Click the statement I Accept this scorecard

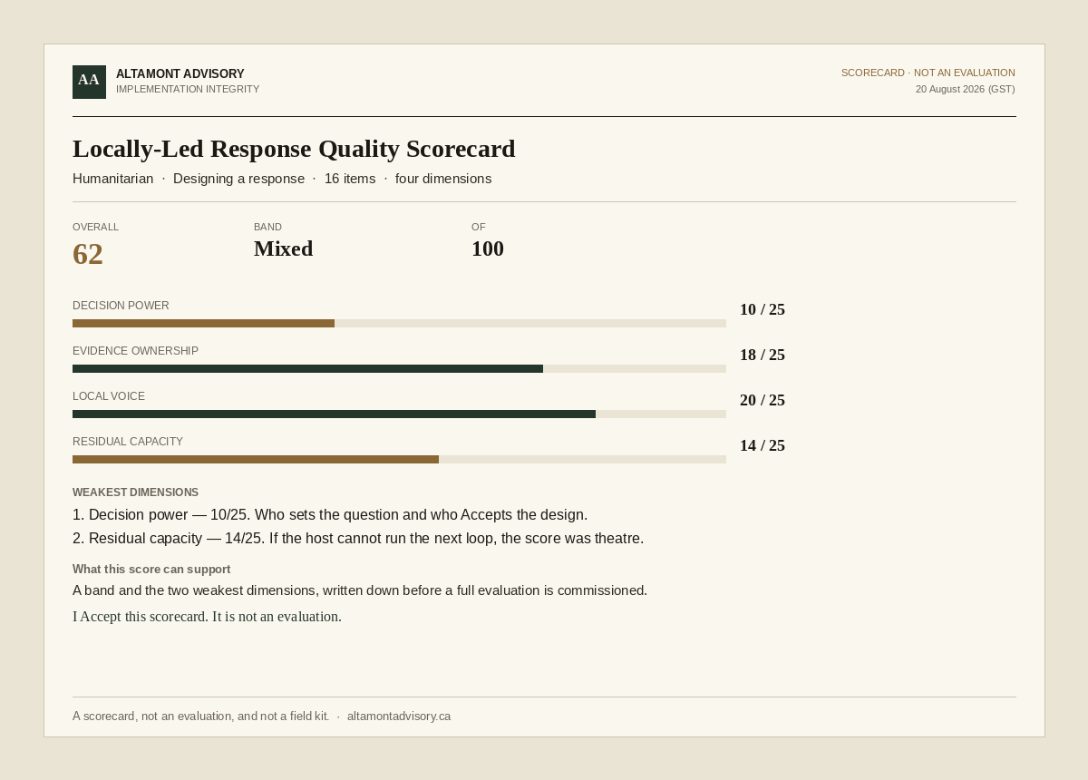coord(207,617)
